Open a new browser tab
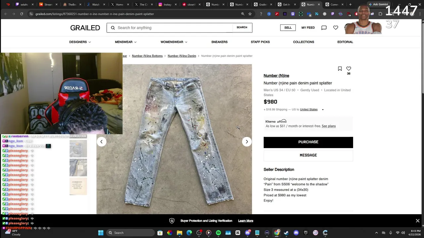 point(350,5)
